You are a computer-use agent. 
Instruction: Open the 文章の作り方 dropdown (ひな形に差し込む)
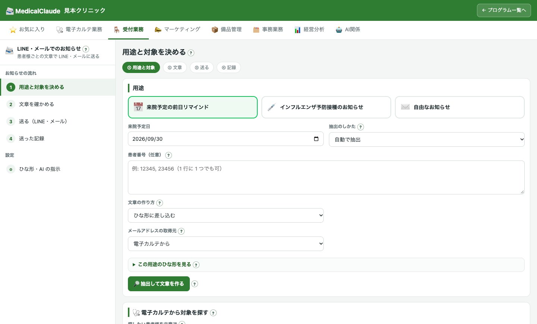tap(226, 216)
